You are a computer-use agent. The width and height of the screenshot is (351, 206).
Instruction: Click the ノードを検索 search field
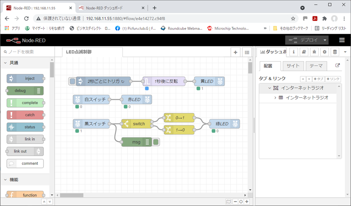(x=27, y=52)
